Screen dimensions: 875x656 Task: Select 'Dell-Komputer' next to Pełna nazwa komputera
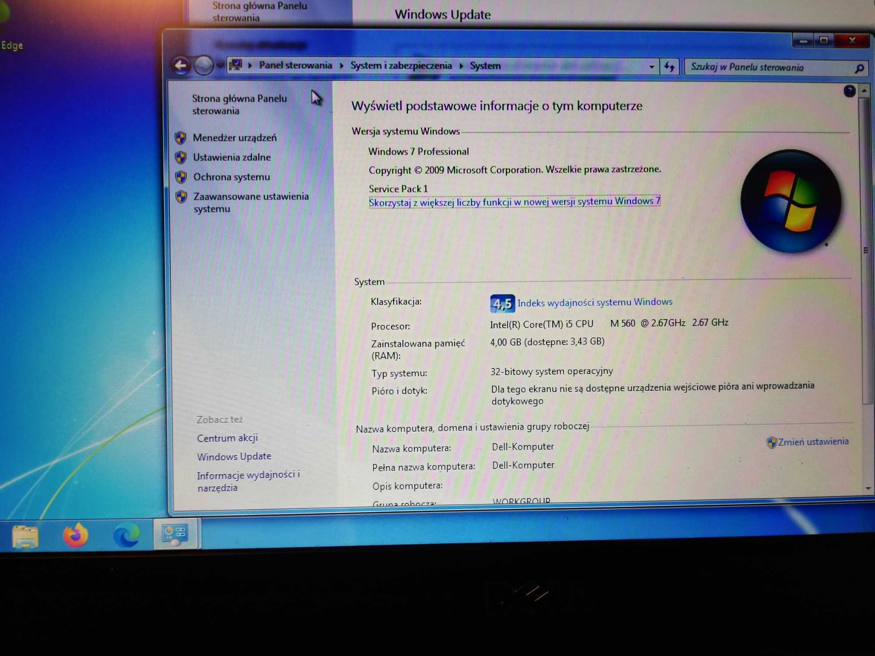[523, 465]
